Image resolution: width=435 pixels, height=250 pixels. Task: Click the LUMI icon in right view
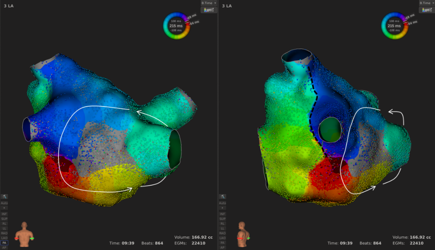(427, 10)
